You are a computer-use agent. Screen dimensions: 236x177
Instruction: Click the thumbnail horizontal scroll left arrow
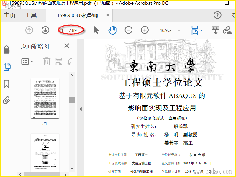20,175
